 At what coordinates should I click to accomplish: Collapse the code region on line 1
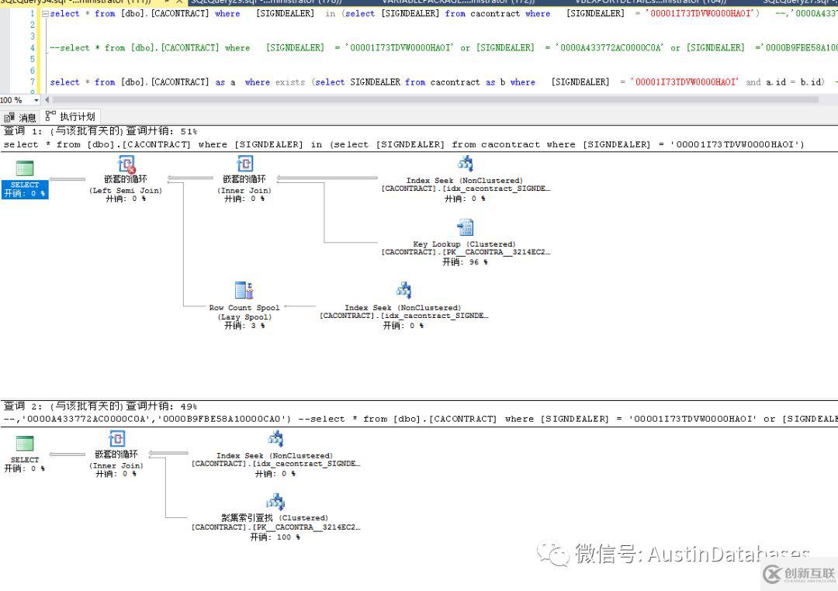click(44, 13)
